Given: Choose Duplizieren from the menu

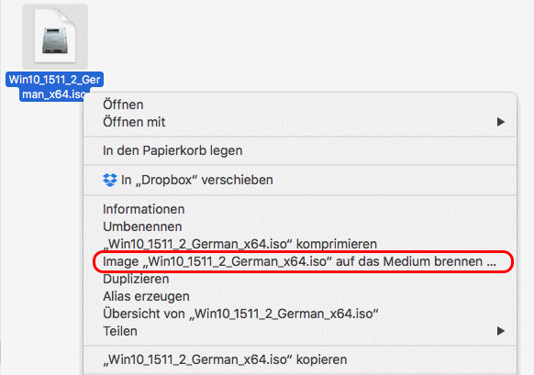Looking at the screenshot, I should click(x=300, y=279).
